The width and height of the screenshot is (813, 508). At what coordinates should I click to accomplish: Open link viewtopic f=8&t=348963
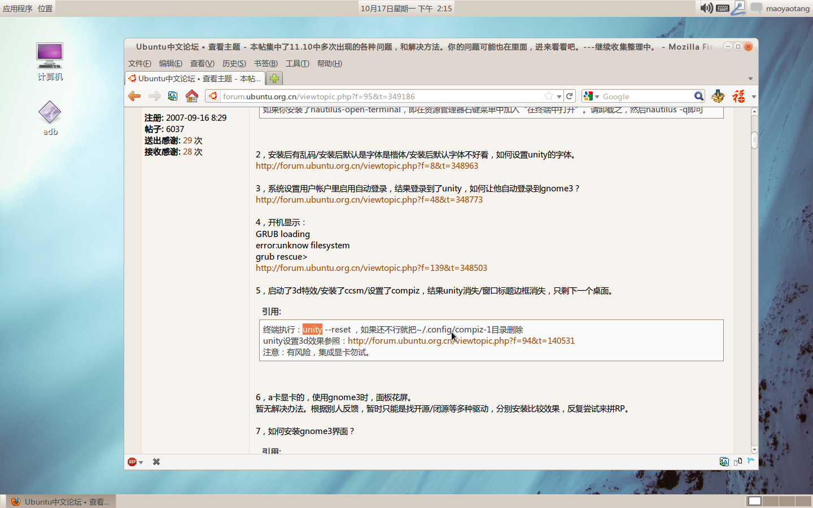367,166
